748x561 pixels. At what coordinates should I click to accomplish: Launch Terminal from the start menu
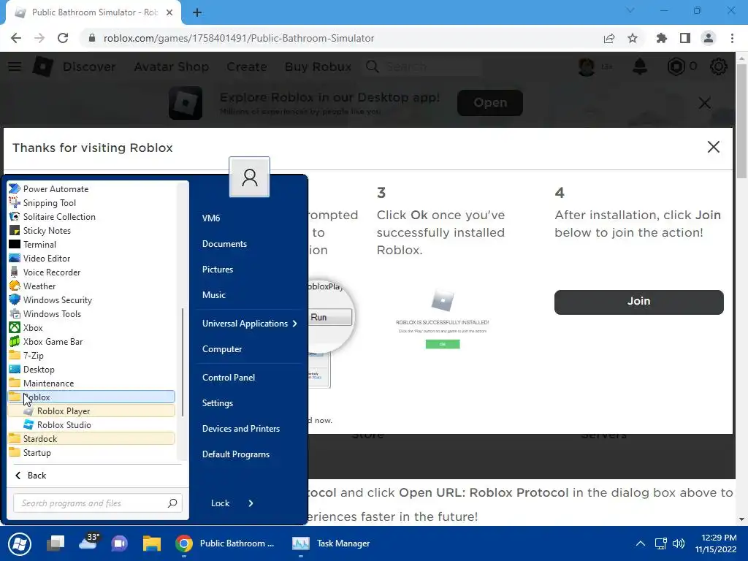point(91,244)
